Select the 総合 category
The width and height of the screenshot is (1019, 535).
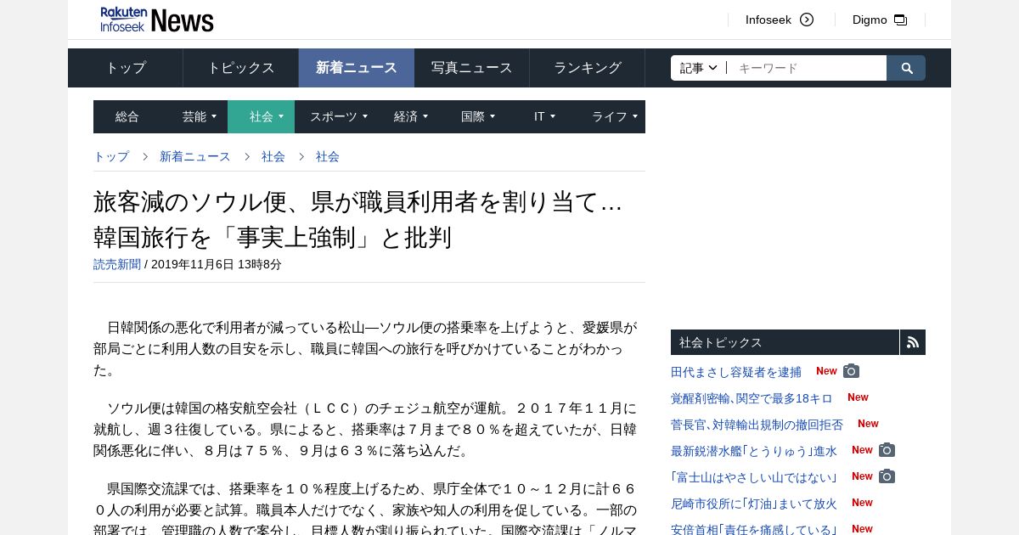pyautogui.click(x=127, y=116)
